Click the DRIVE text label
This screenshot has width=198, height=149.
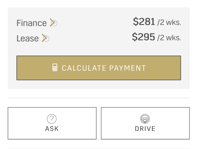[x=145, y=129]
